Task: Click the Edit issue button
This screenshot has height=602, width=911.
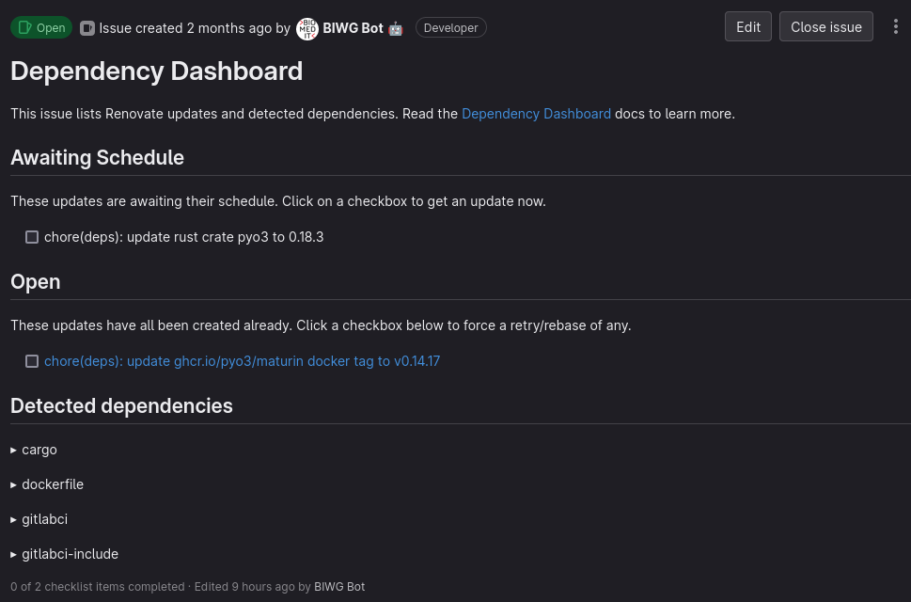Action: click(x=748, y=27)
